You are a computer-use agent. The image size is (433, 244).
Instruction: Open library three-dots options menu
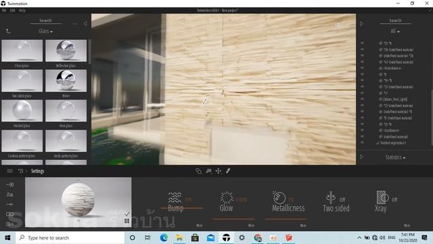75,24
